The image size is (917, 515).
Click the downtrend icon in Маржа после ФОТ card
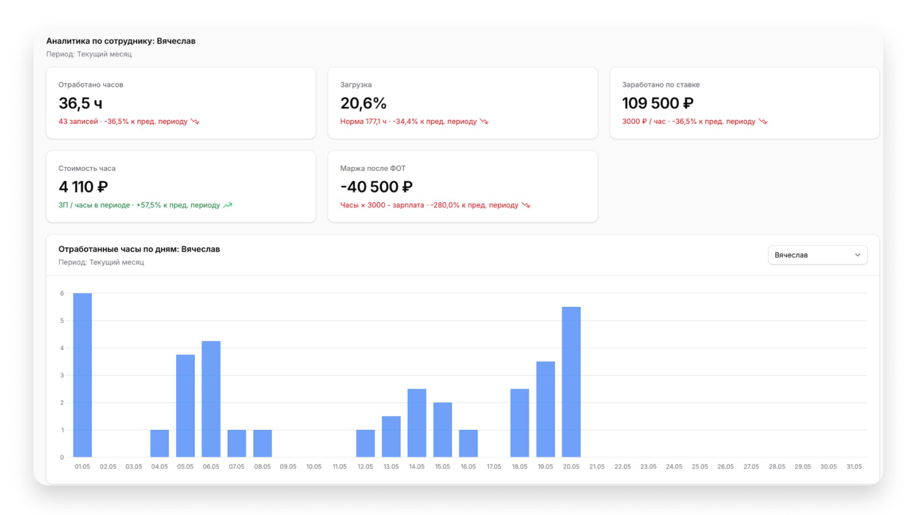526,205
